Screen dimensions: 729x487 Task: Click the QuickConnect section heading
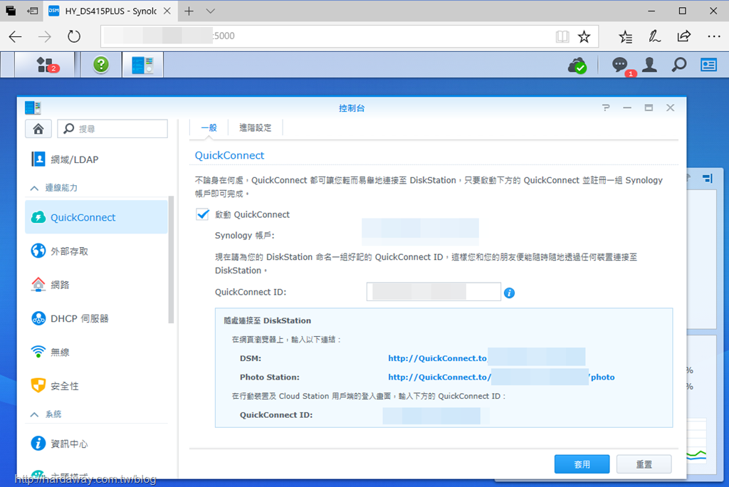(x=229, y=155)
